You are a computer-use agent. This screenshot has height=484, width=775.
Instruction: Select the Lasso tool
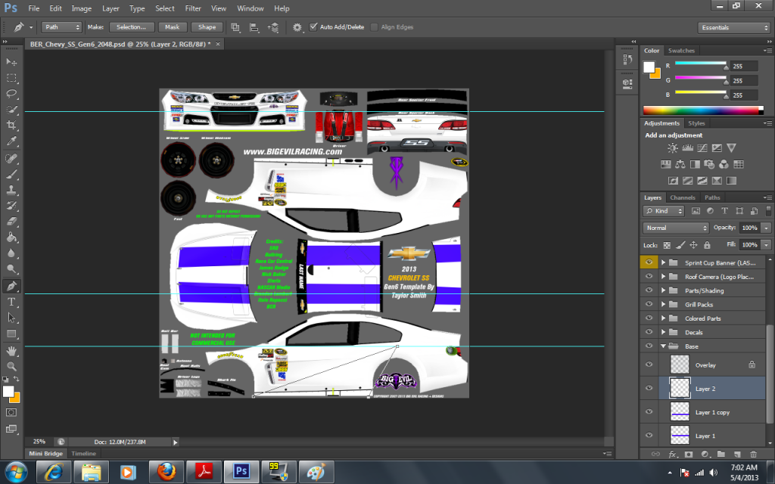coord(11,94)
